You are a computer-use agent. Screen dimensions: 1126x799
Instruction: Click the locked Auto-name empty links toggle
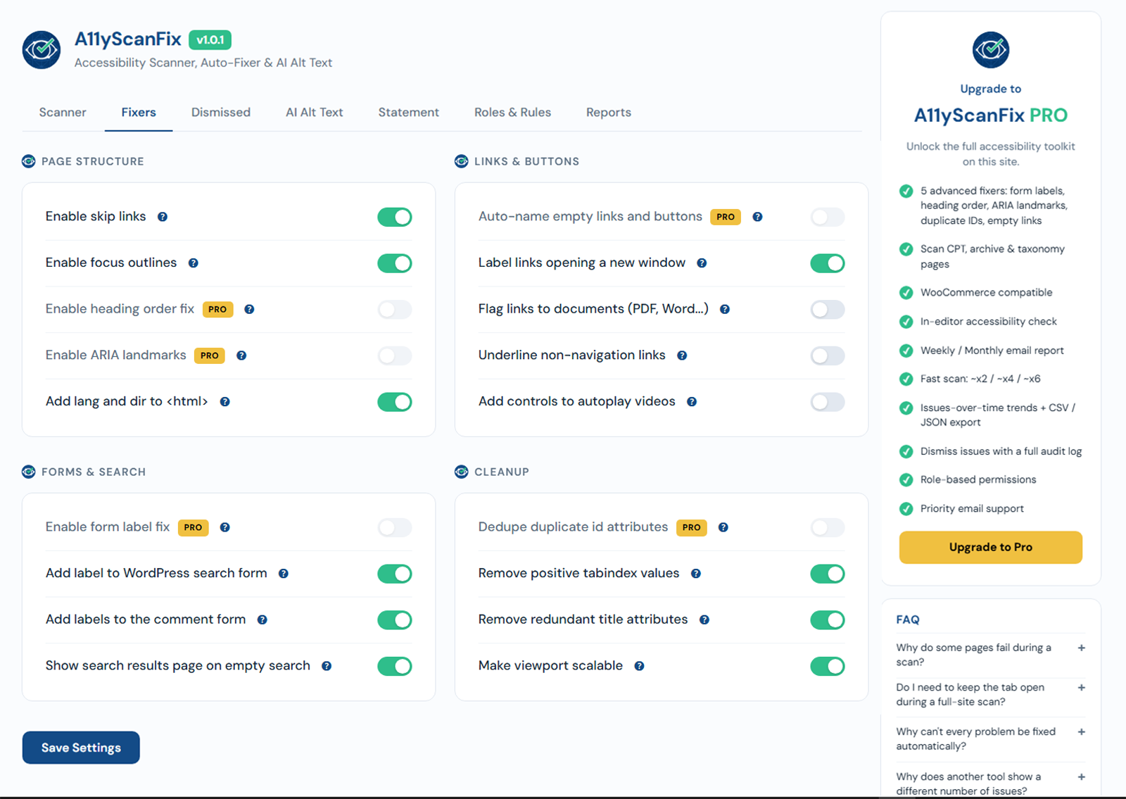pos(828,217)
